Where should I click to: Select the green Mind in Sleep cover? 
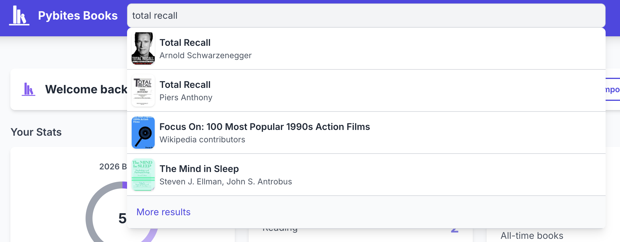143,175
